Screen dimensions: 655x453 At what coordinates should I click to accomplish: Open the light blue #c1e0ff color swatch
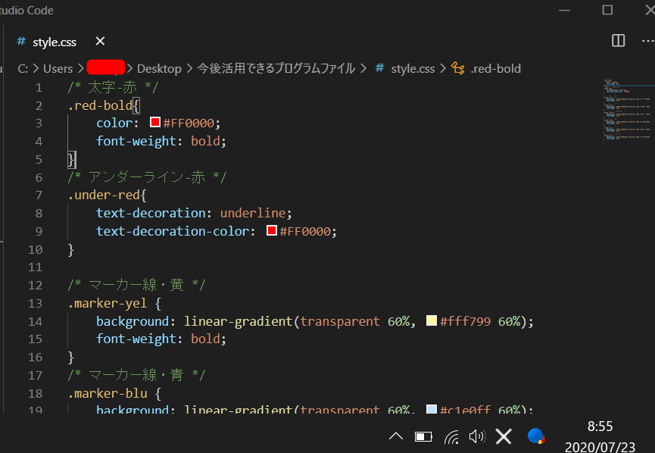432,409
